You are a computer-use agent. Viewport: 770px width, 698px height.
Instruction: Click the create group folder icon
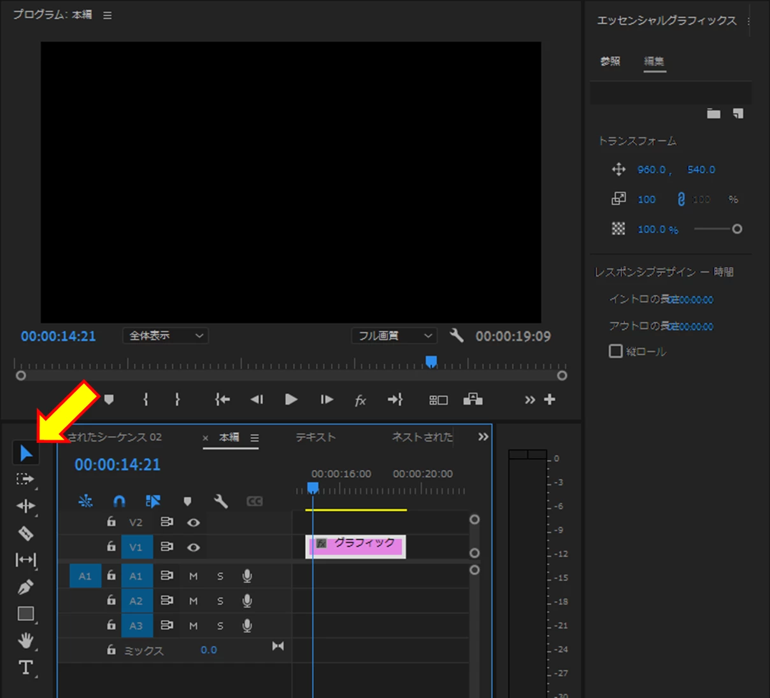[713, 113]
